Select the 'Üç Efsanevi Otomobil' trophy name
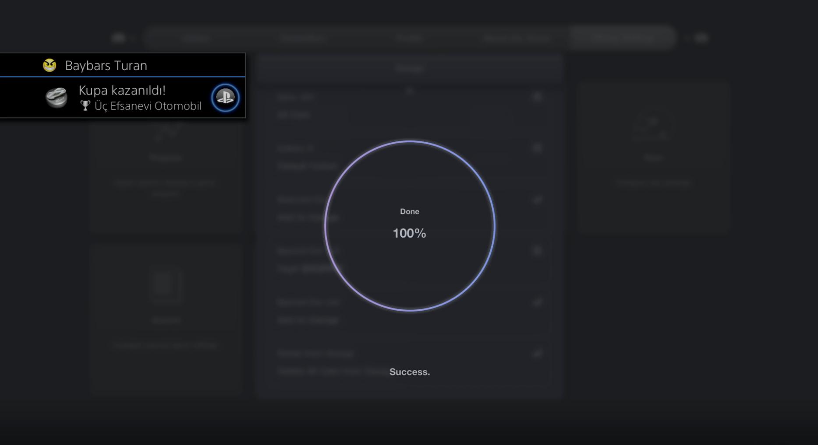 (x=148, y=106)
